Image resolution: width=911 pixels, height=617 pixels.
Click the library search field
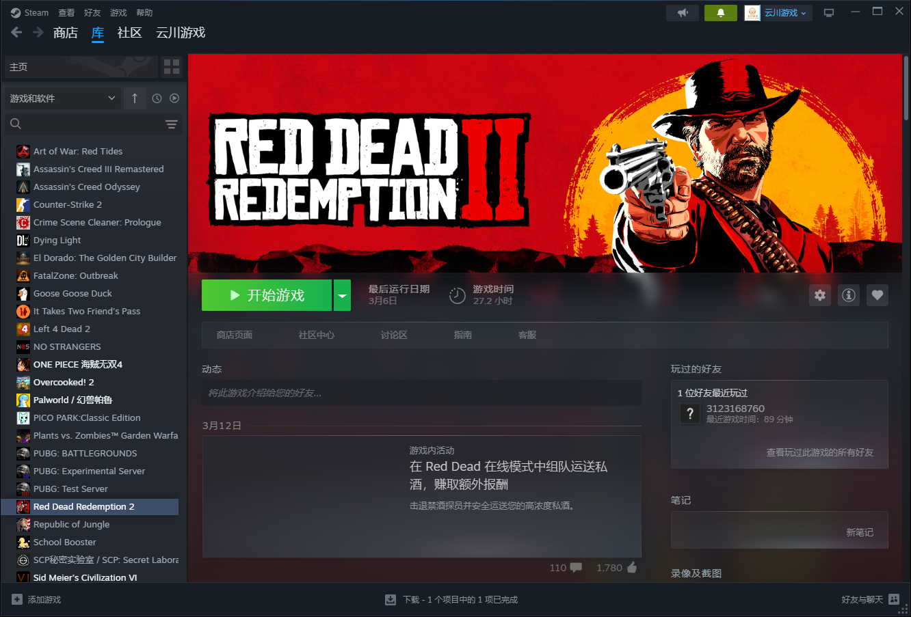[x=93, y=124]
